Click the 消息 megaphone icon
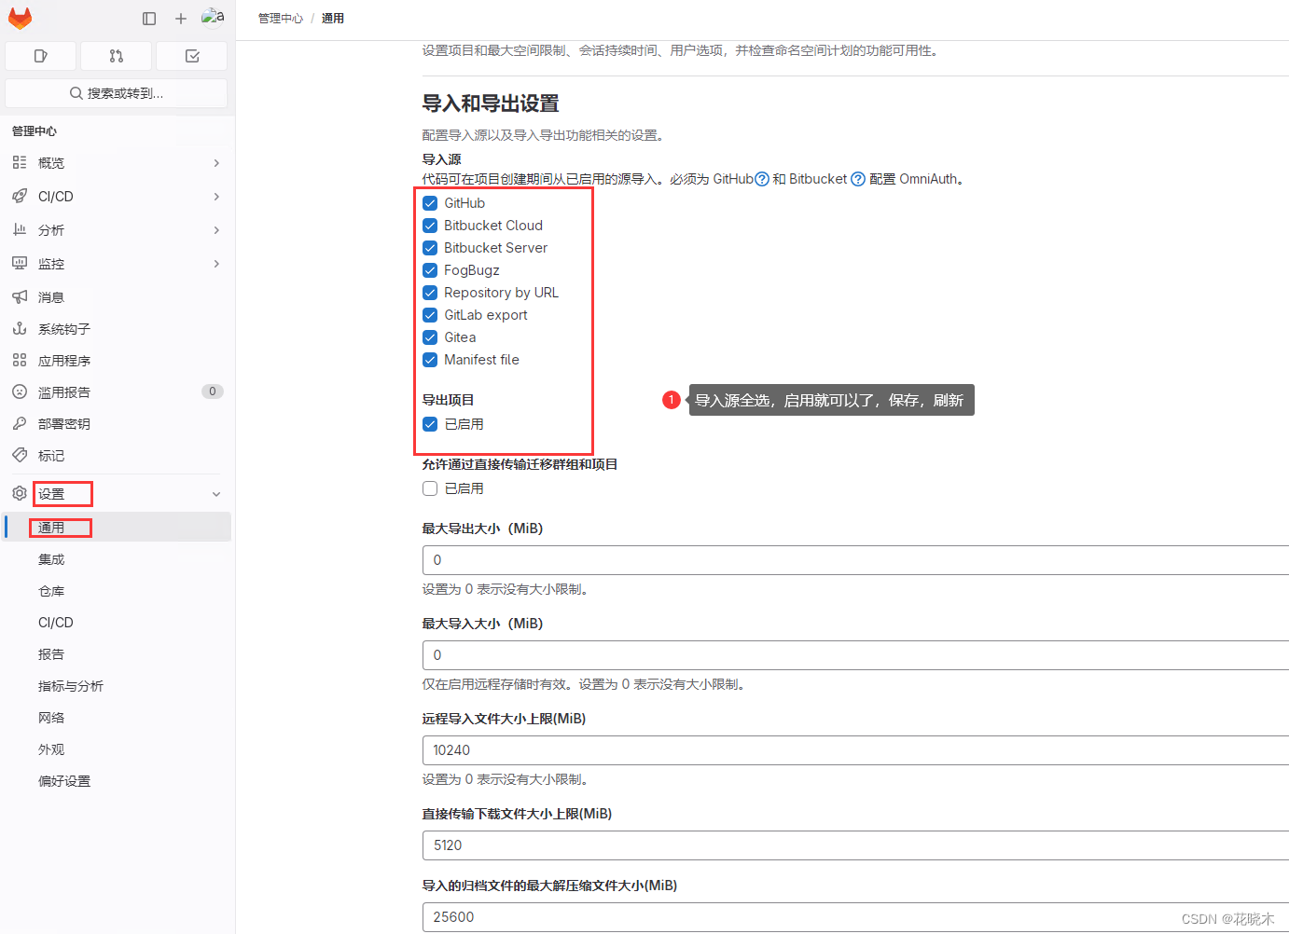Image resolution: width=1289 pixels, height=934 pixels. [x=20, y=296]
